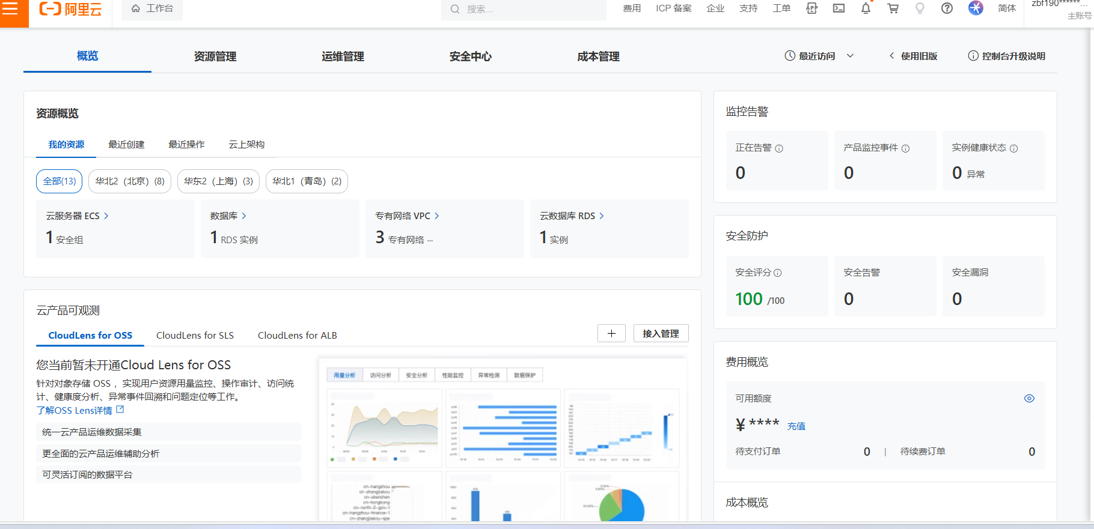Open 了解OSS Lens详情 link
The image size is (1094, 529).
[80, 410]
